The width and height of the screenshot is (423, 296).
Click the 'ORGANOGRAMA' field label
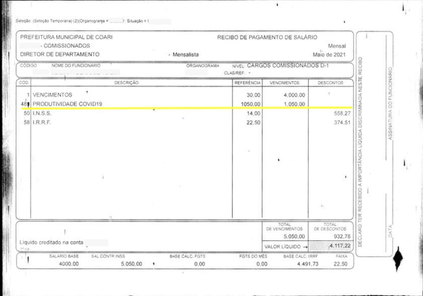click(x=202, y=65)
